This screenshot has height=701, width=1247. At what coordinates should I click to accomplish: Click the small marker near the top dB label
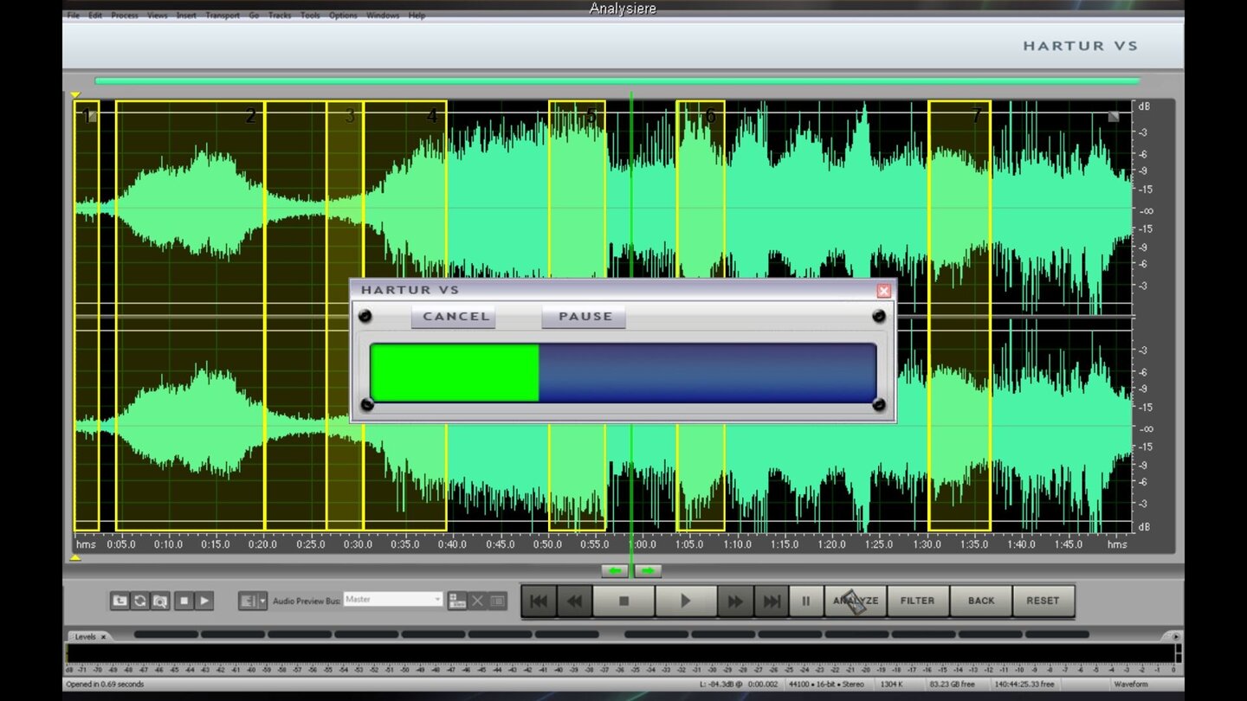coord(1114,116)
